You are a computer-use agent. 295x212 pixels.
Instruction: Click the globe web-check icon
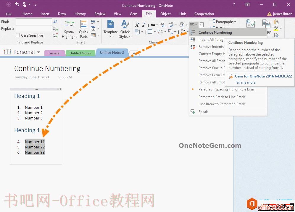tap(251, 23)
